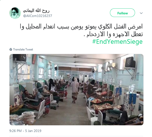This screenshot has height=137, width=152.
Task: Open the #EndYemenSiege hashtag
Action: [117, 42]
